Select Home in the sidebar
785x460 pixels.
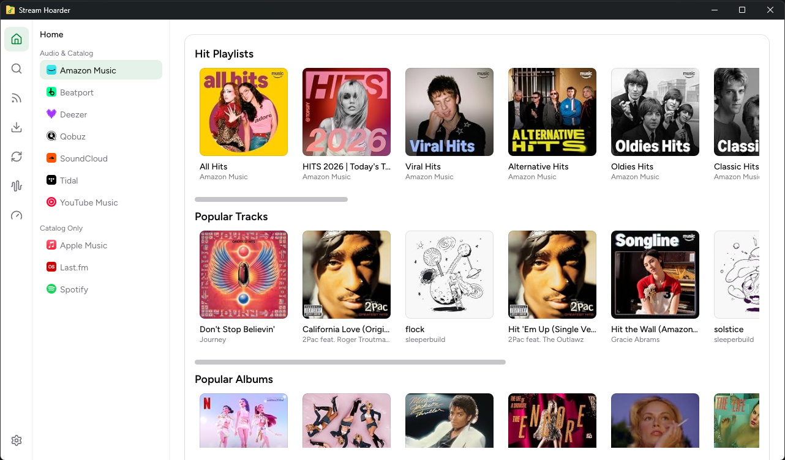pos(51,34)
